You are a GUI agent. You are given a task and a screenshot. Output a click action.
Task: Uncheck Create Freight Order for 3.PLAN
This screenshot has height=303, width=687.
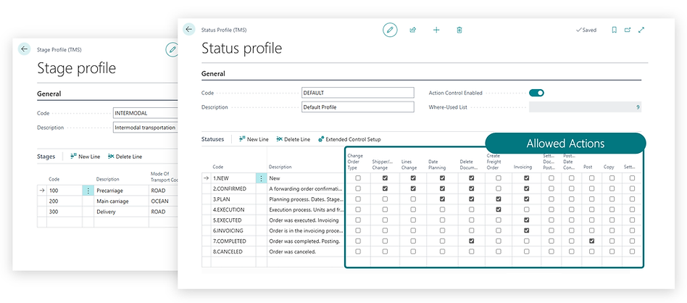pyautogui.click(x=499, y=199)
